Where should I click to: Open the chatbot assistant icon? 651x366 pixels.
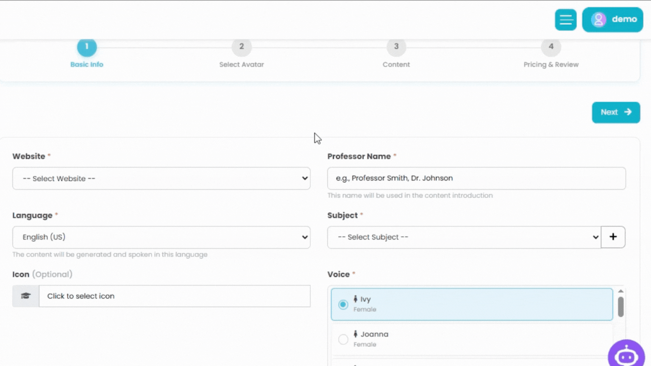pos(626,355)
